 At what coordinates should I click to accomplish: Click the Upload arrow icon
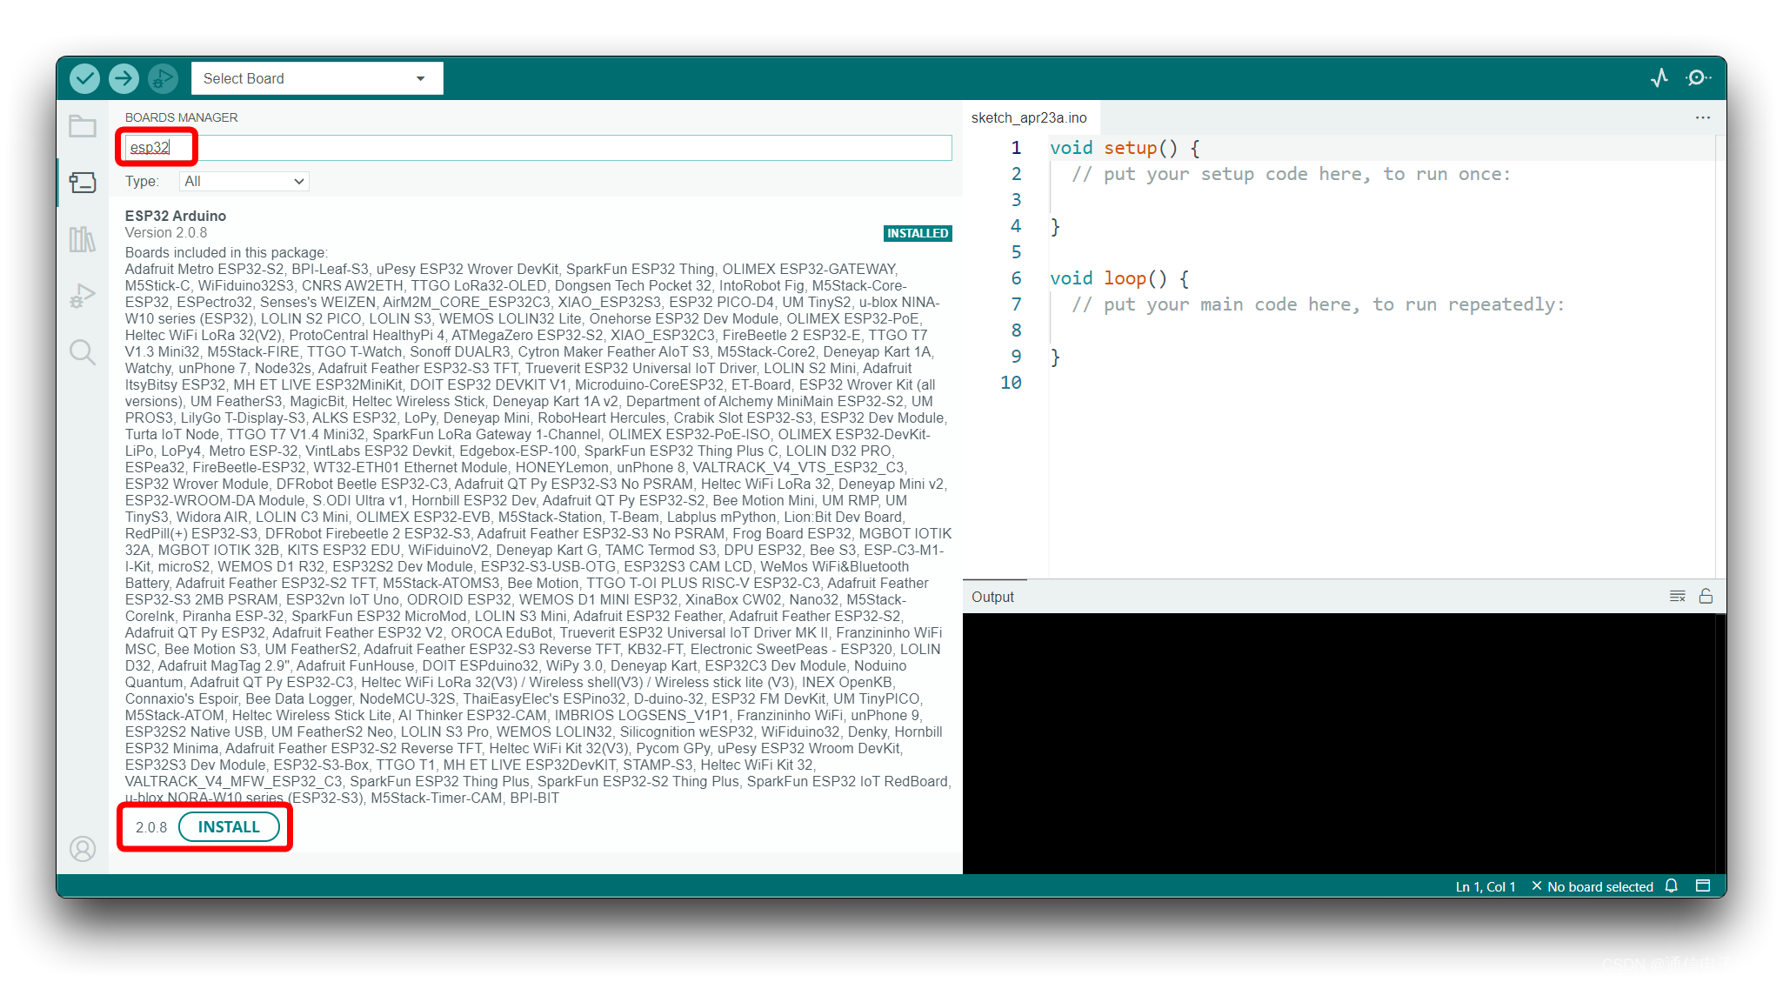pos(124,78)
